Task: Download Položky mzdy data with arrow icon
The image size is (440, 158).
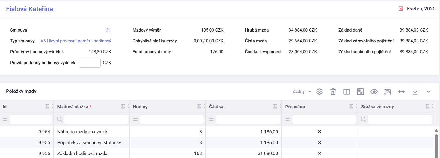Action: 415,92
